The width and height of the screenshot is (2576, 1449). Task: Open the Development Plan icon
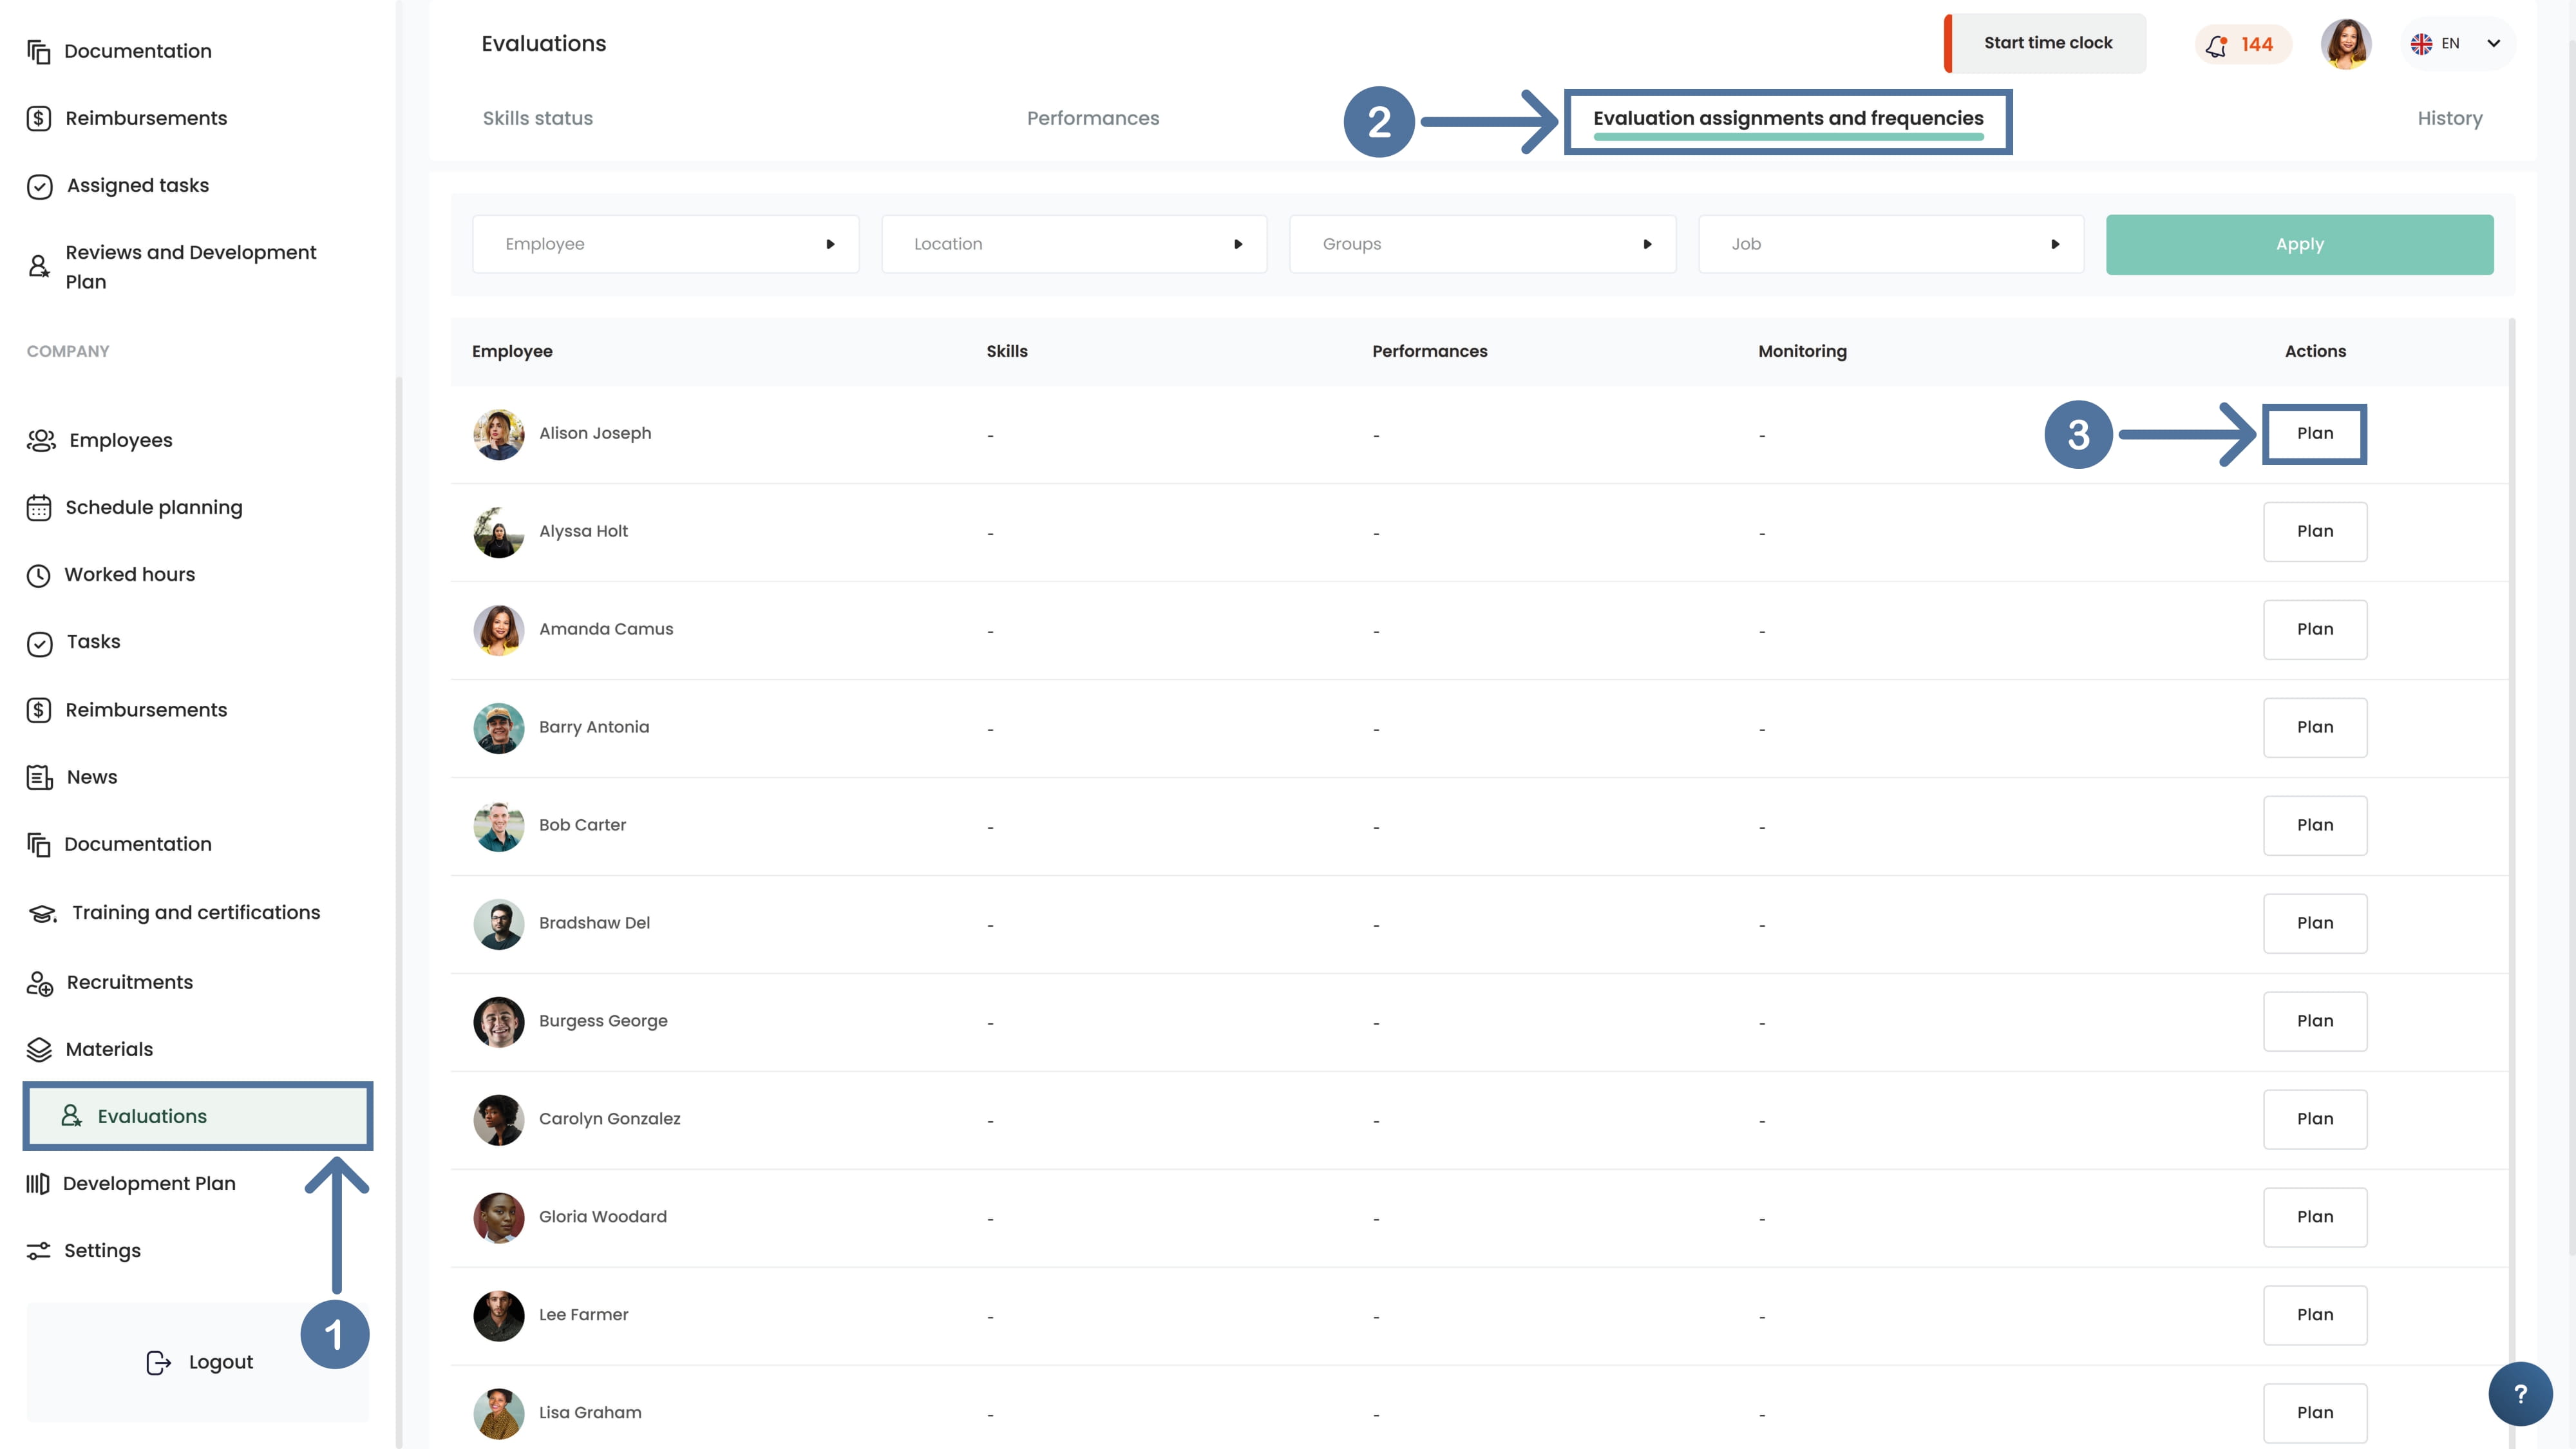[x=37, y=1184]
